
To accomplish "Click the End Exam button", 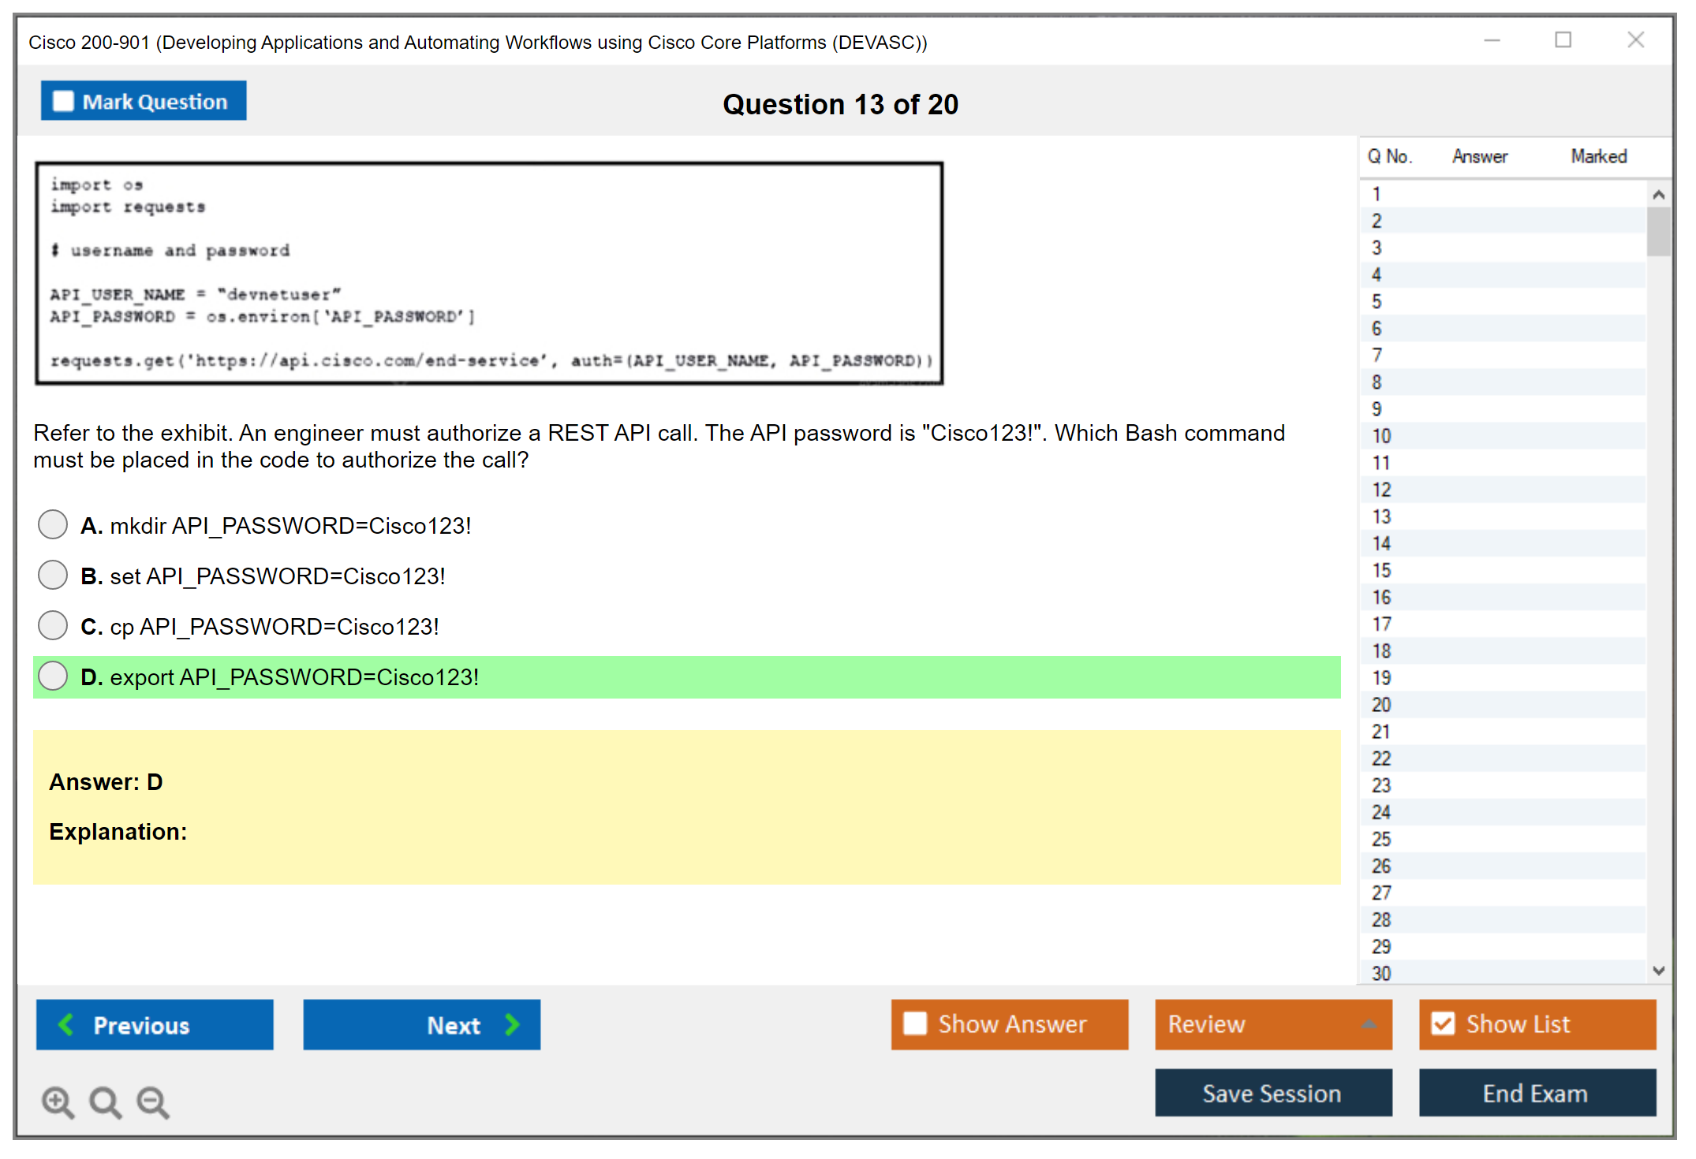I will (x=1536, y=1093).
